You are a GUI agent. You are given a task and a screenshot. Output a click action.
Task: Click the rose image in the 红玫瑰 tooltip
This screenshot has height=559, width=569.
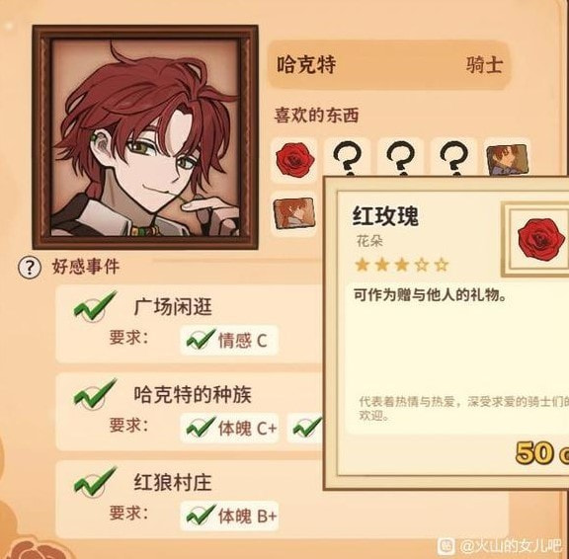point(540,239)
